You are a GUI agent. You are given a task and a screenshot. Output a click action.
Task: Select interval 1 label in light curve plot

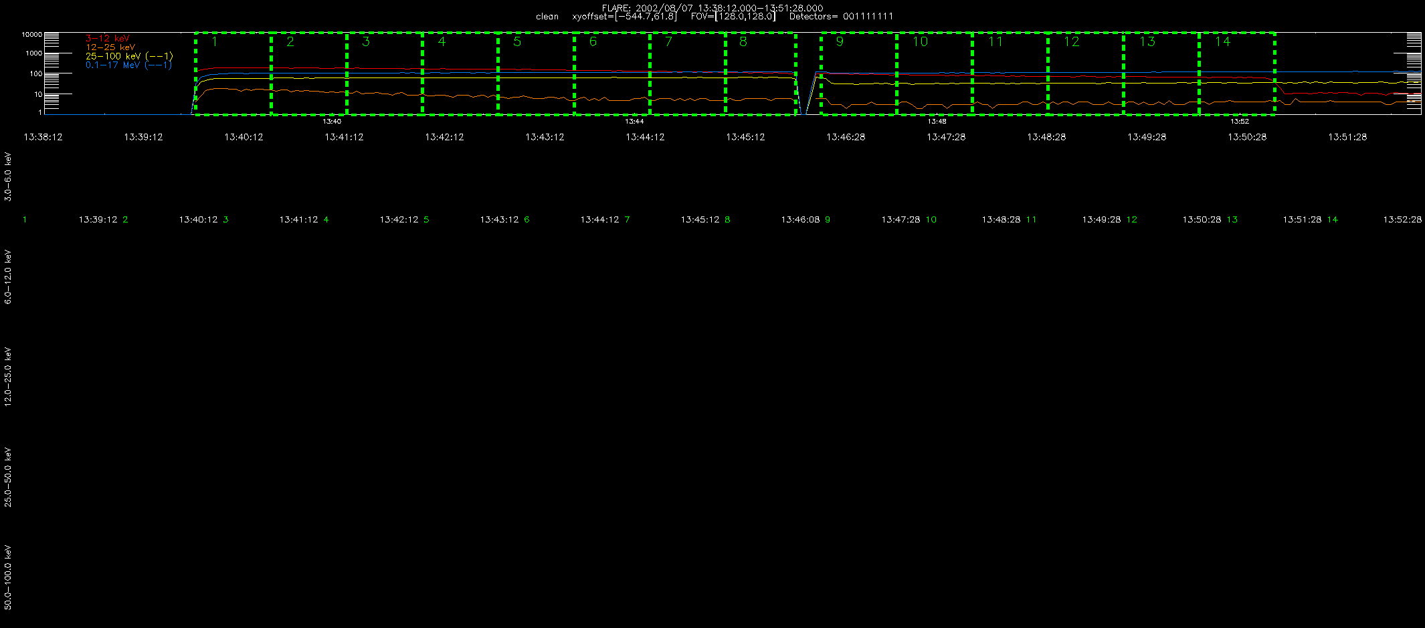click(214, 41)
